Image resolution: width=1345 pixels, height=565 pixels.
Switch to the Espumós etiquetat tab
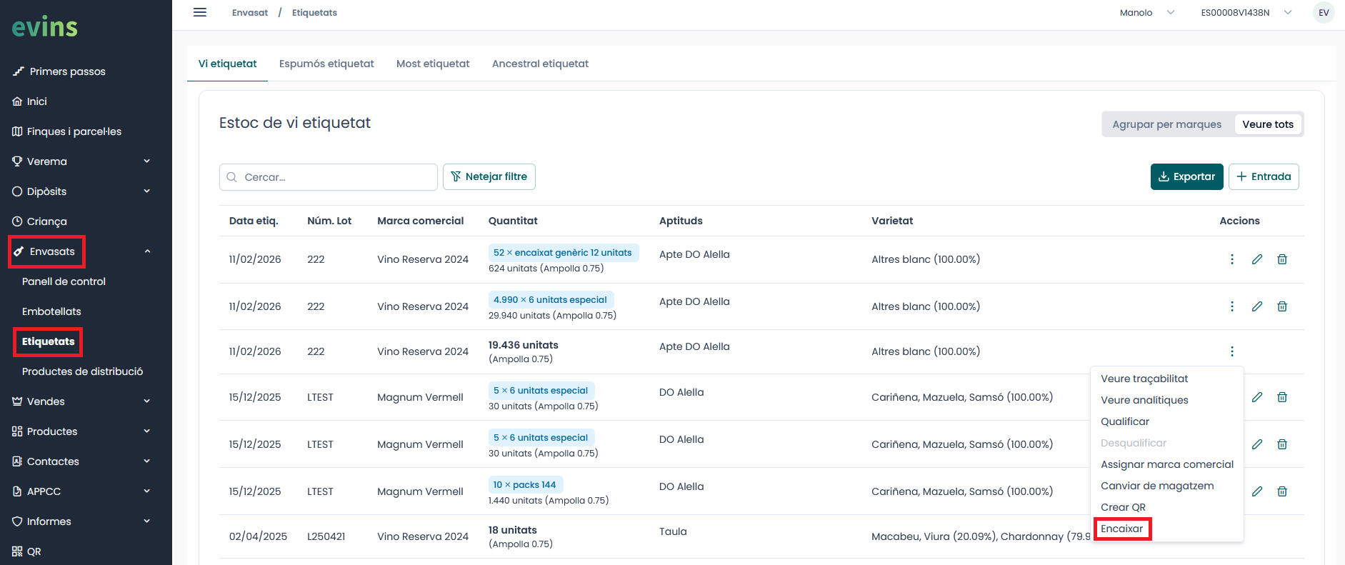click(326, 64)
